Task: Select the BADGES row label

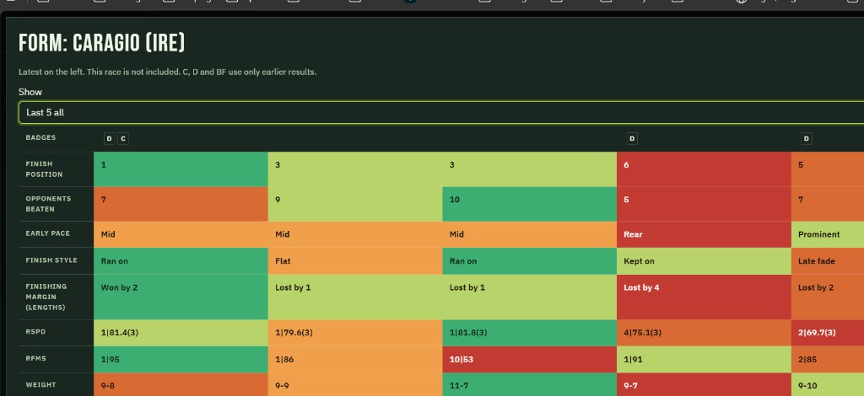Action: pos(40,137)
